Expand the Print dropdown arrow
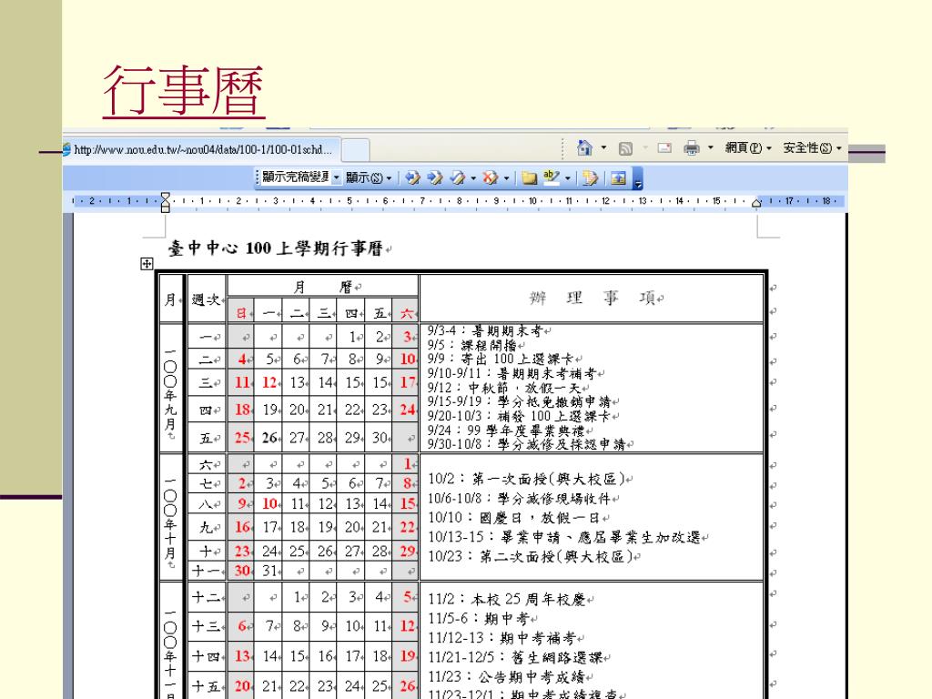The width and height of the screenshot is (932, 699). point(710,147)
